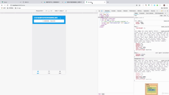Click the device height field 667
The image size is (169, 95).
click(51, 11)
